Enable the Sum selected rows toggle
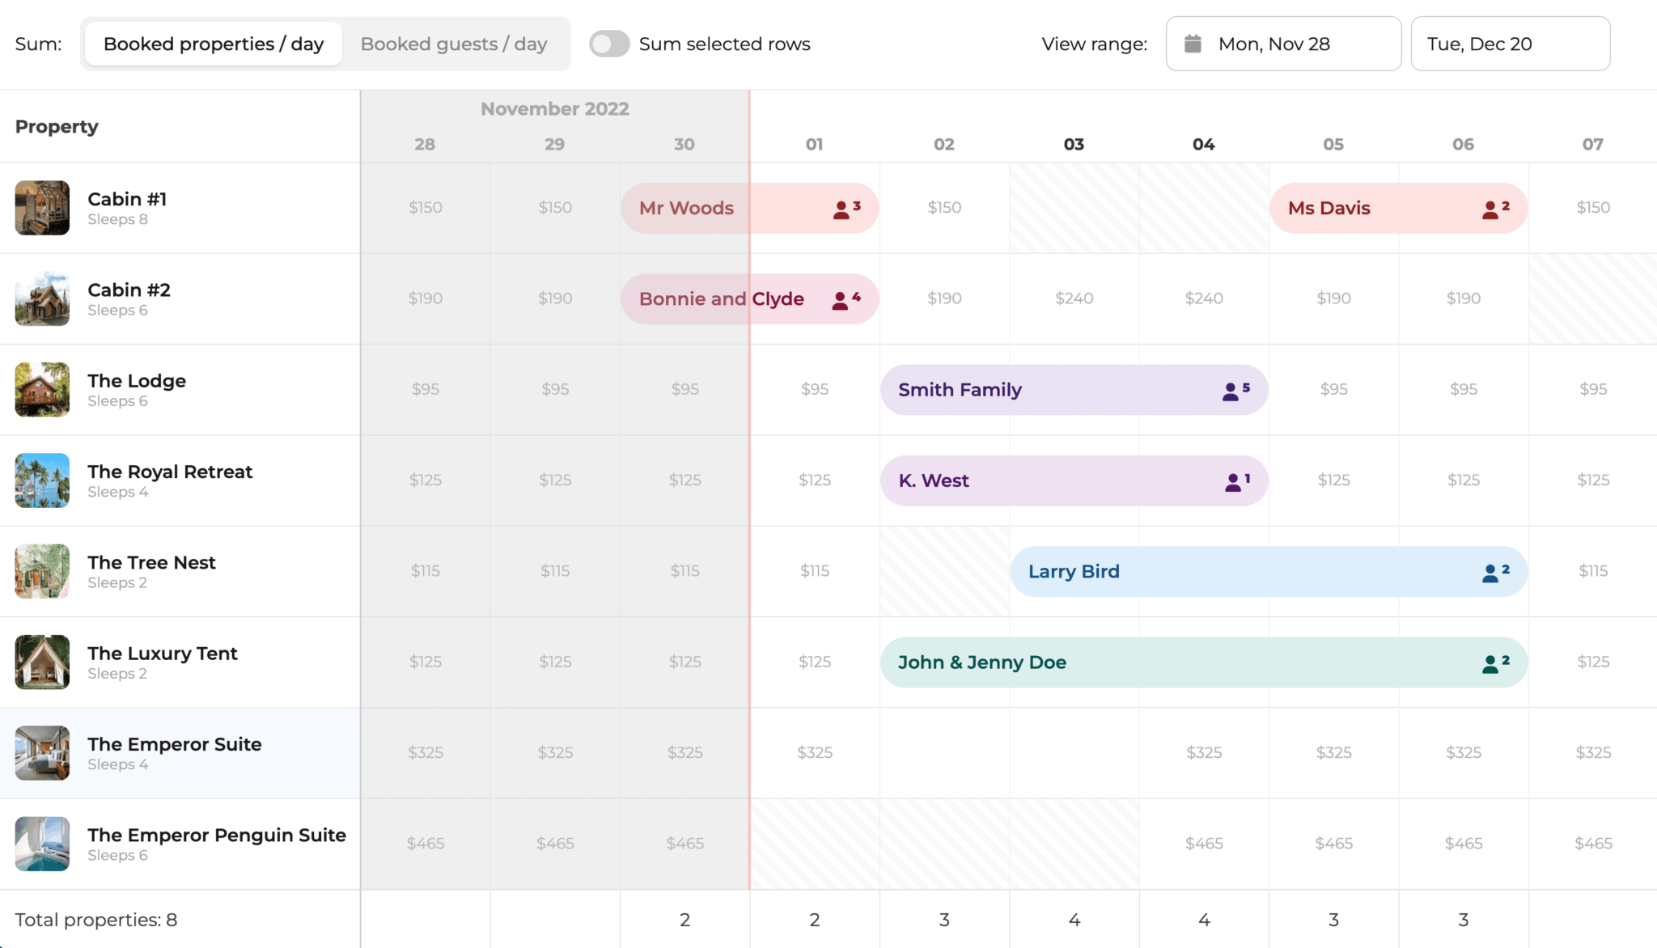 click(x=609, y=44)
